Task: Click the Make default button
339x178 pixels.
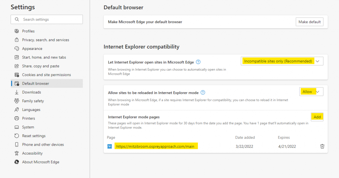Action: click(x=310, y=22)
